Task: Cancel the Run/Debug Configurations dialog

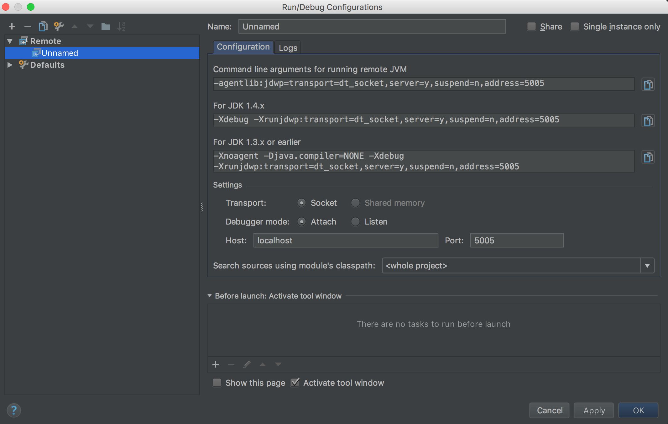Action: (x=549, y=410)
